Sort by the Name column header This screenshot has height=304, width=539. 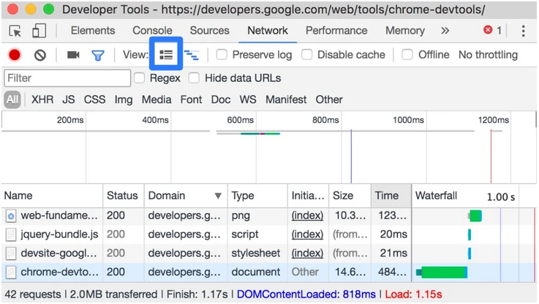pyautogui.click(x=52, y=196)
